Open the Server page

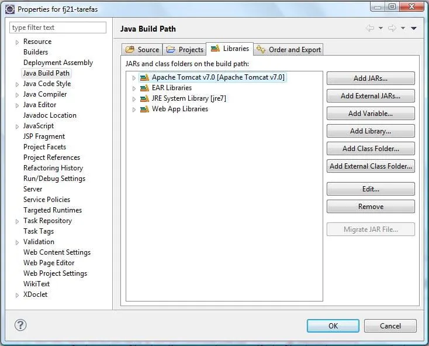coord(33,189)
